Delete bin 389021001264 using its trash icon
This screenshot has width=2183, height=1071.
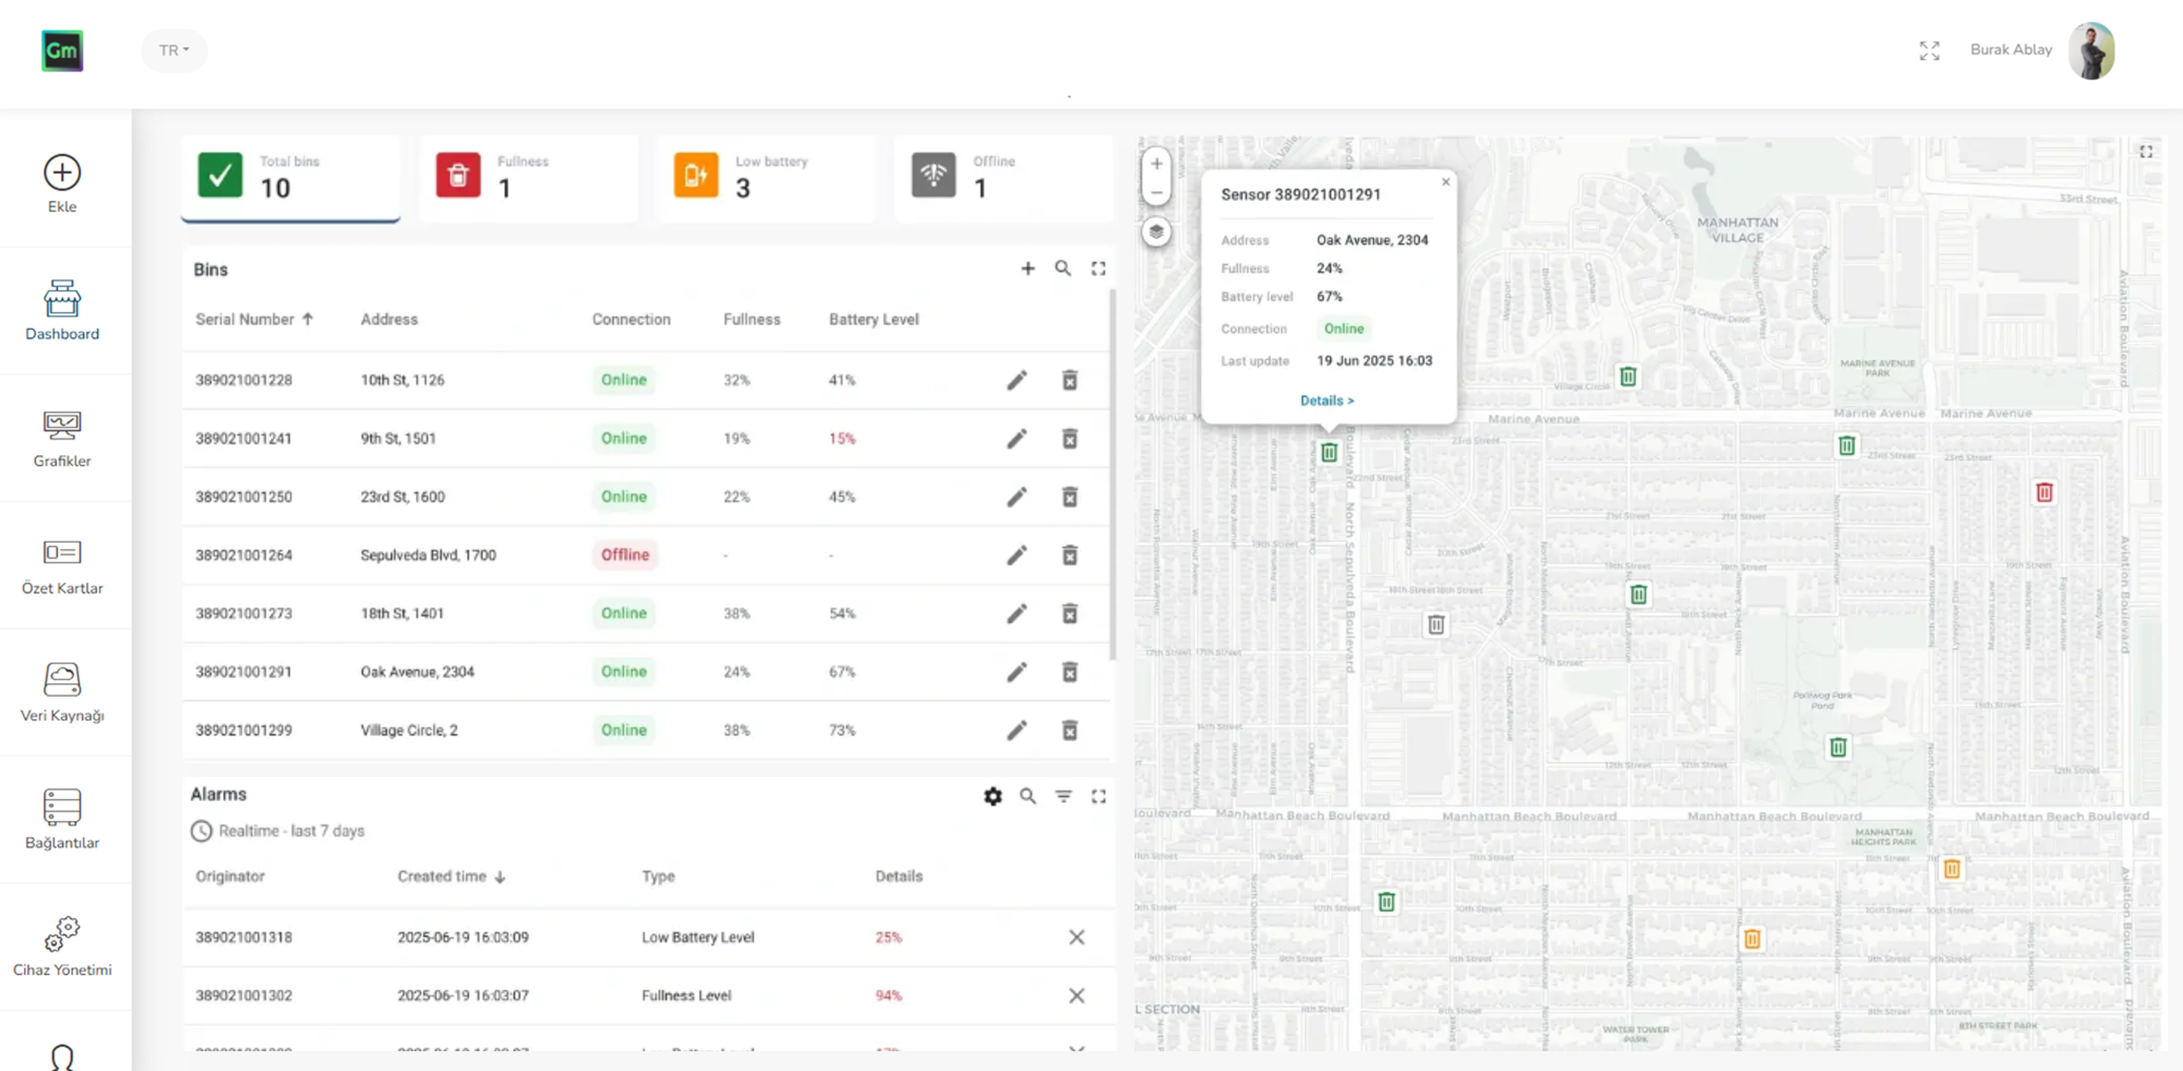[1070, 555]
